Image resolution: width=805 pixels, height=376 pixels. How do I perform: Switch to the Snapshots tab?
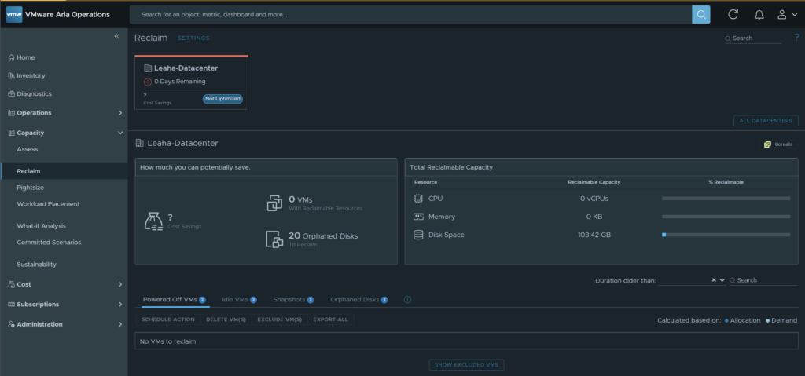pyautogui.click(x=289, y=300)
